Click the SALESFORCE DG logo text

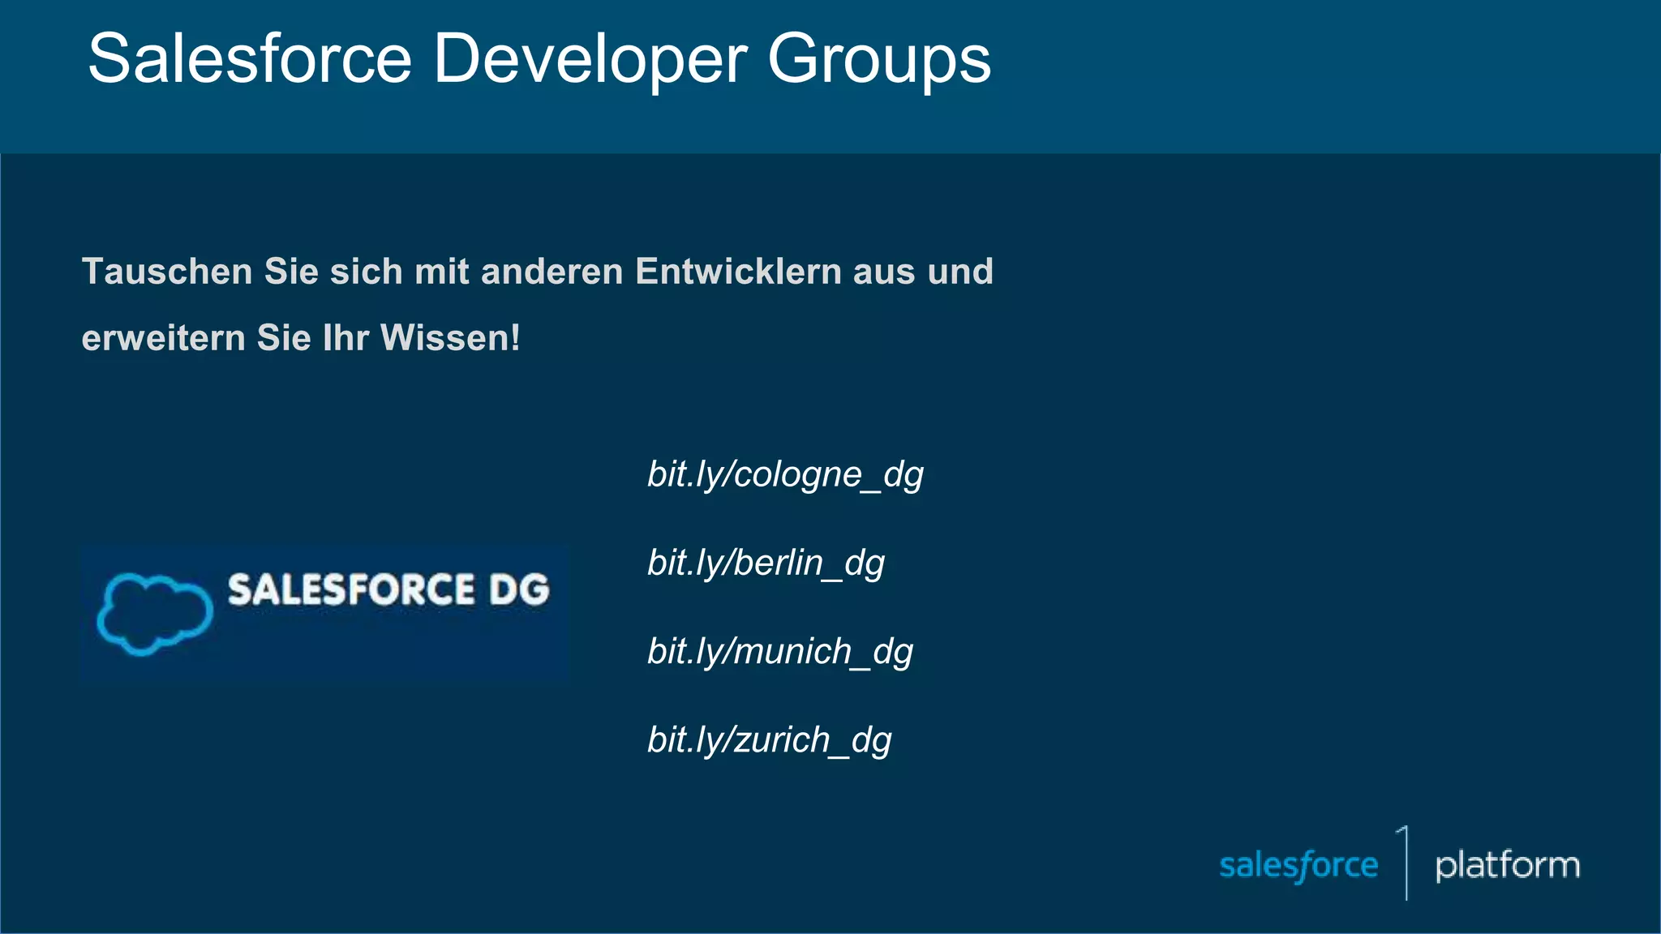coord(388,589)
